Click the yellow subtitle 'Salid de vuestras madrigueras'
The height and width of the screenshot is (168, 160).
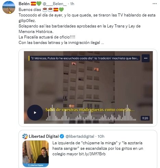[x=90, y=110]
